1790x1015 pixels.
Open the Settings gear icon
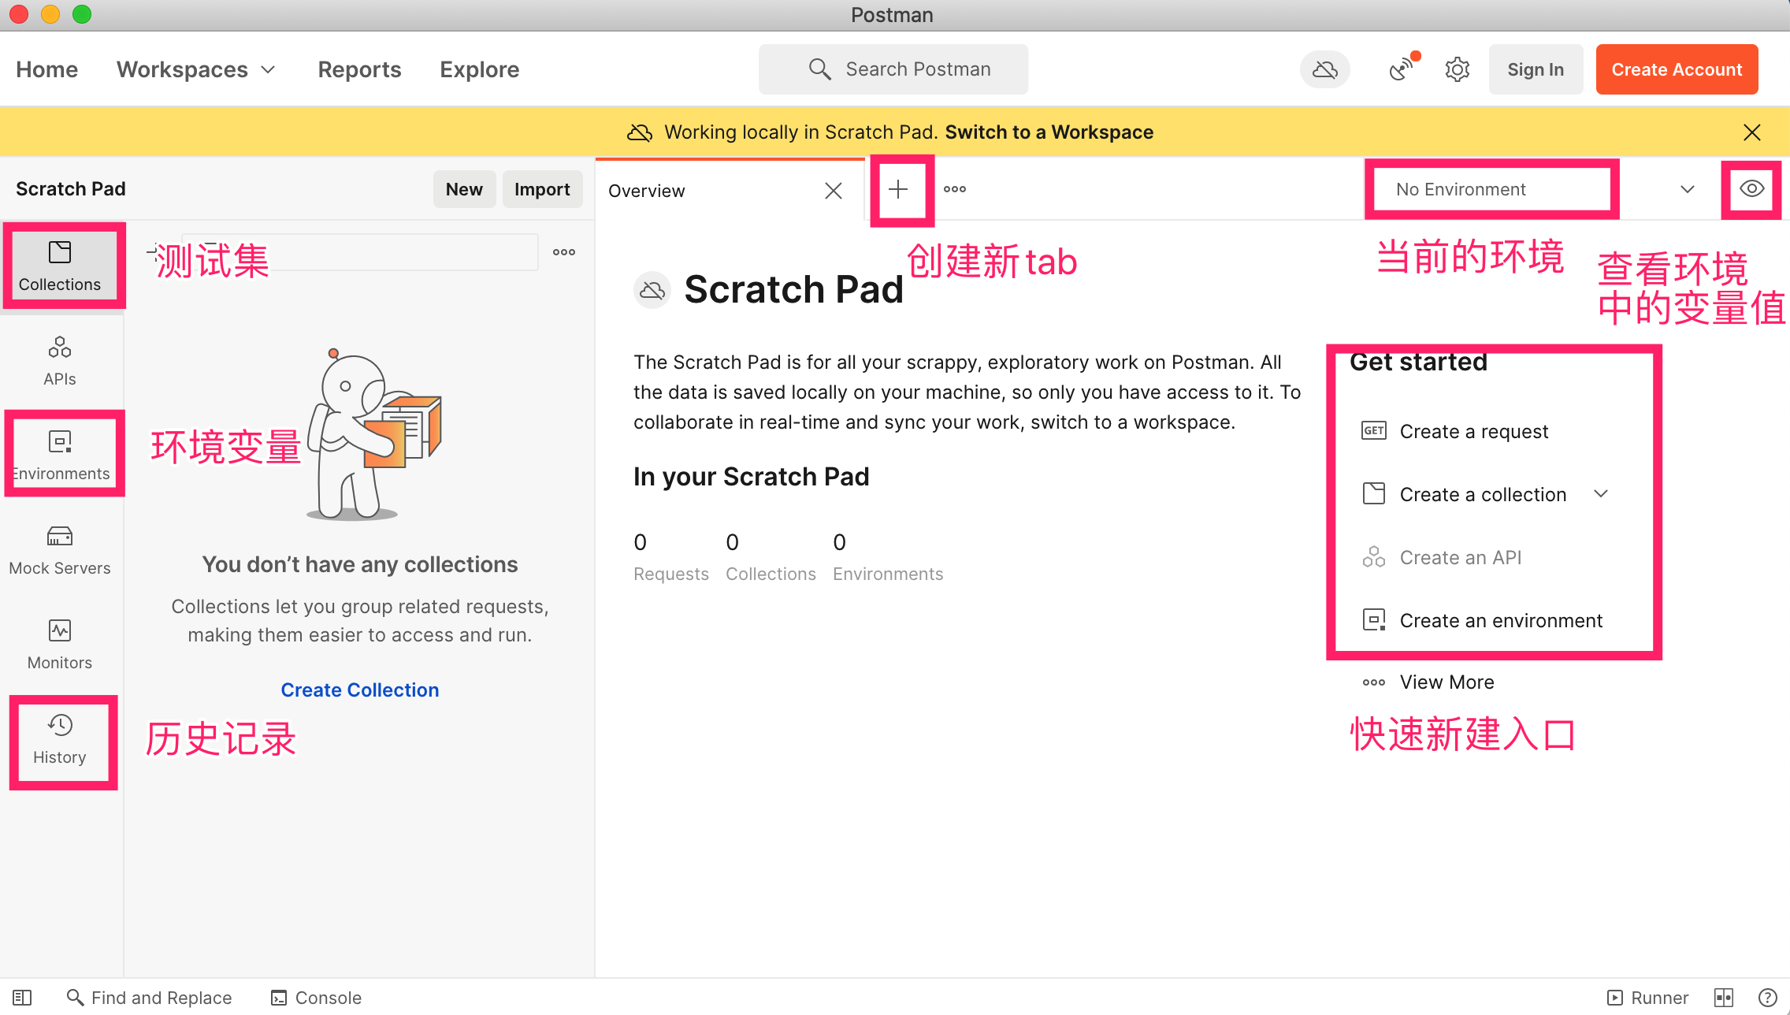point(1457,69)
